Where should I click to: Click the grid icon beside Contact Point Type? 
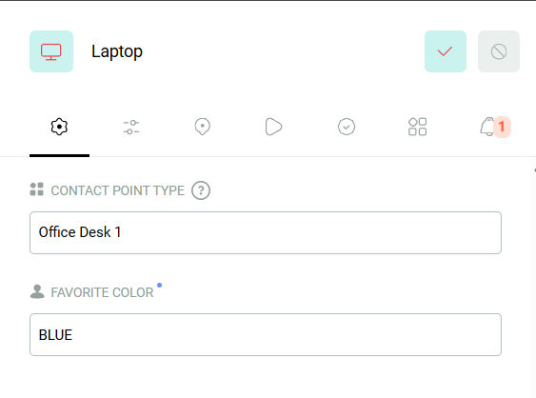point(36,189)
